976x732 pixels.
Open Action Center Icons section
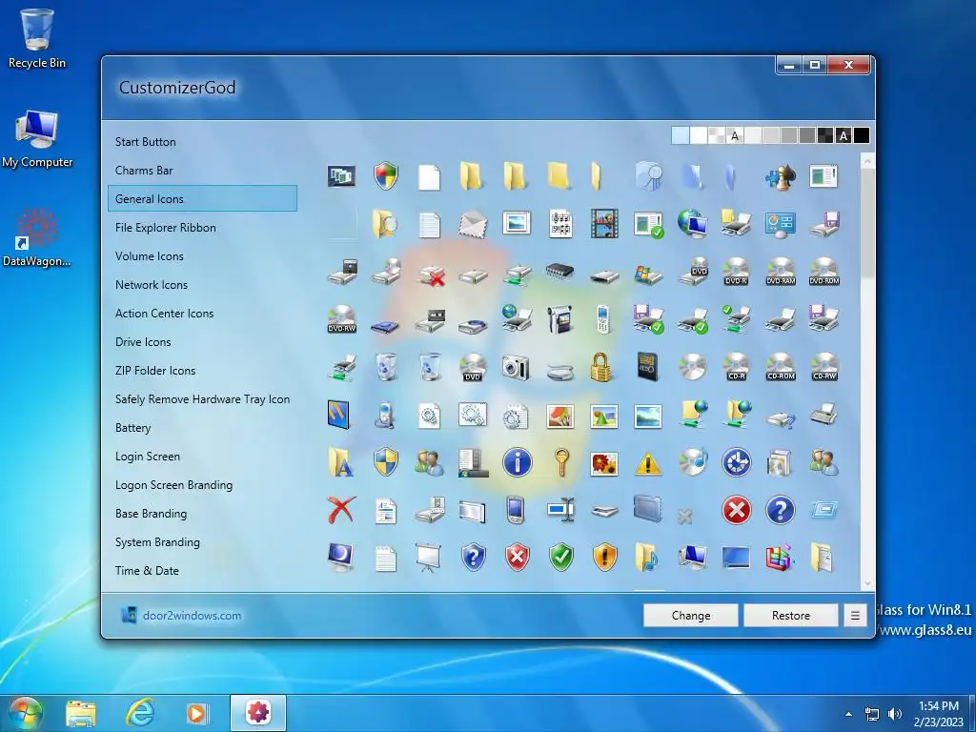(164, 314)
